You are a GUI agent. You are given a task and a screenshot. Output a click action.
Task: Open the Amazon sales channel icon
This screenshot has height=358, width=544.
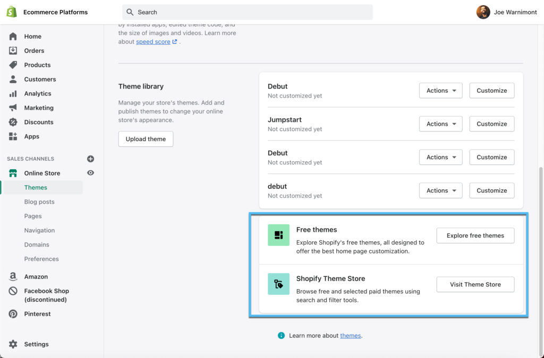tap(13, 276)
